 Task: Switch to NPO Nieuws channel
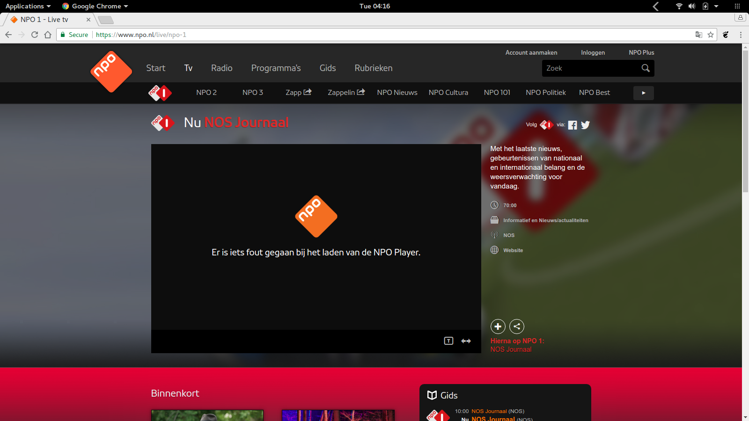[397, 93]
